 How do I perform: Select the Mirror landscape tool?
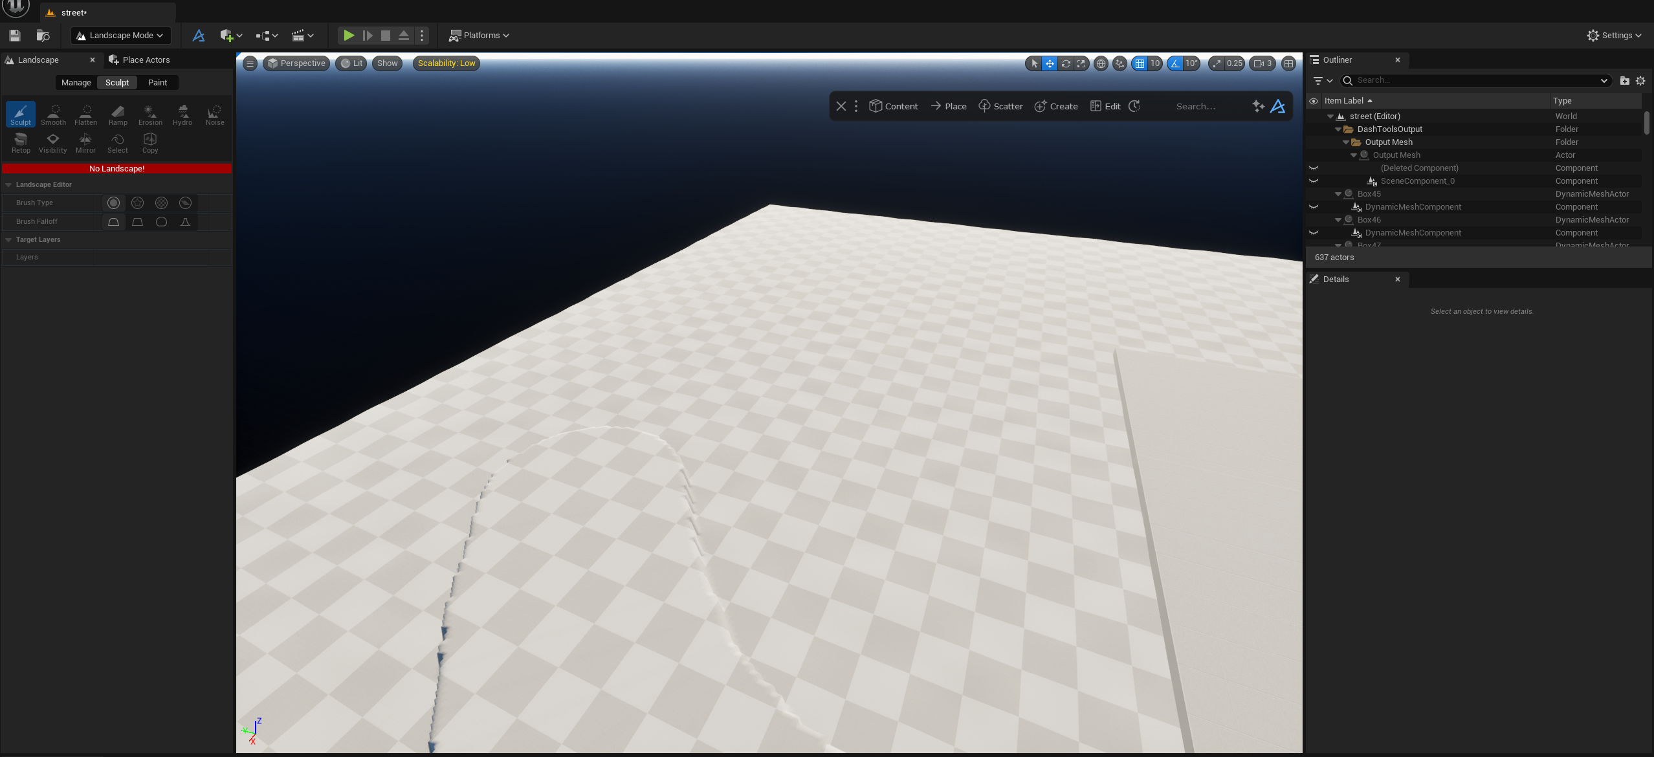click(85, 142)
